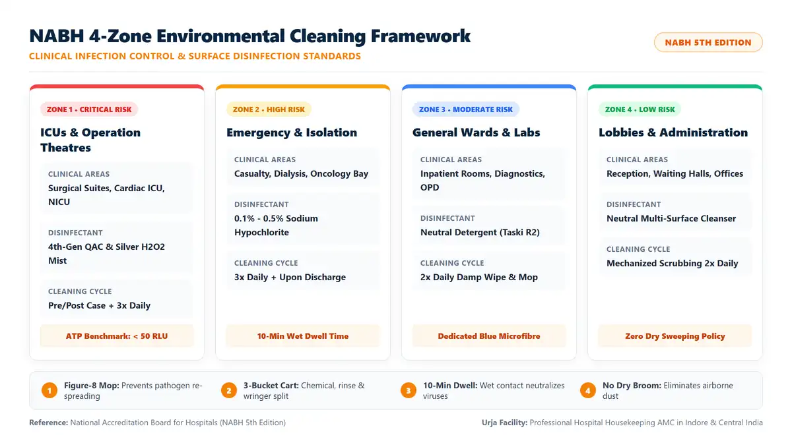Screen dimensions: 792x445
Task: Select the Zone 4 Low Risk tag
Action: coord(640,109)
